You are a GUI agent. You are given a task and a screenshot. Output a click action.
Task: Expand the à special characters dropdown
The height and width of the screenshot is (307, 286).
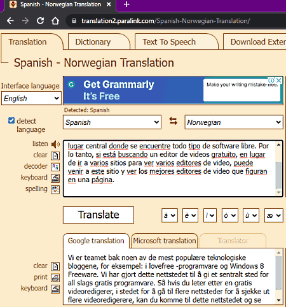pyautogui.click(x=170, y=215)
